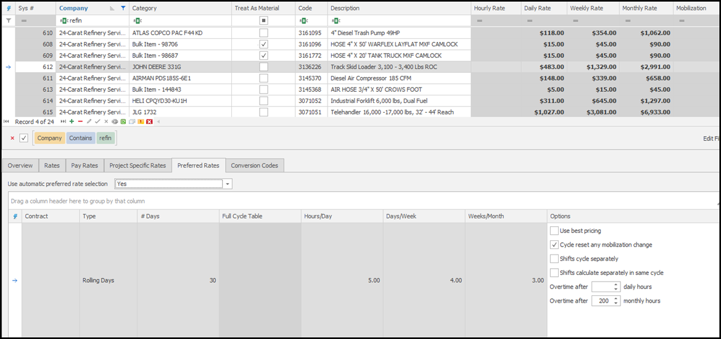The image size is (721, 339).
Task: Click the red minus delete record icon
Action: tap(80, 122)
